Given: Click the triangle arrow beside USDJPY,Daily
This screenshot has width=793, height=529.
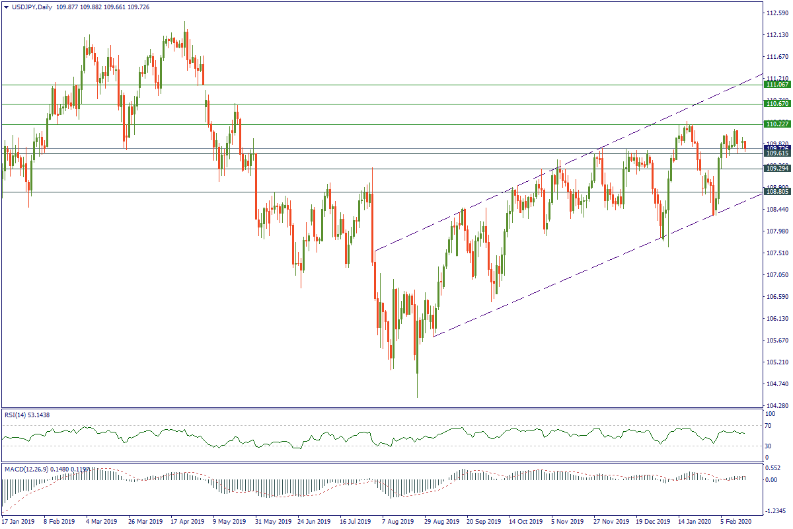Looking at the screenshot, I should 6,7.
